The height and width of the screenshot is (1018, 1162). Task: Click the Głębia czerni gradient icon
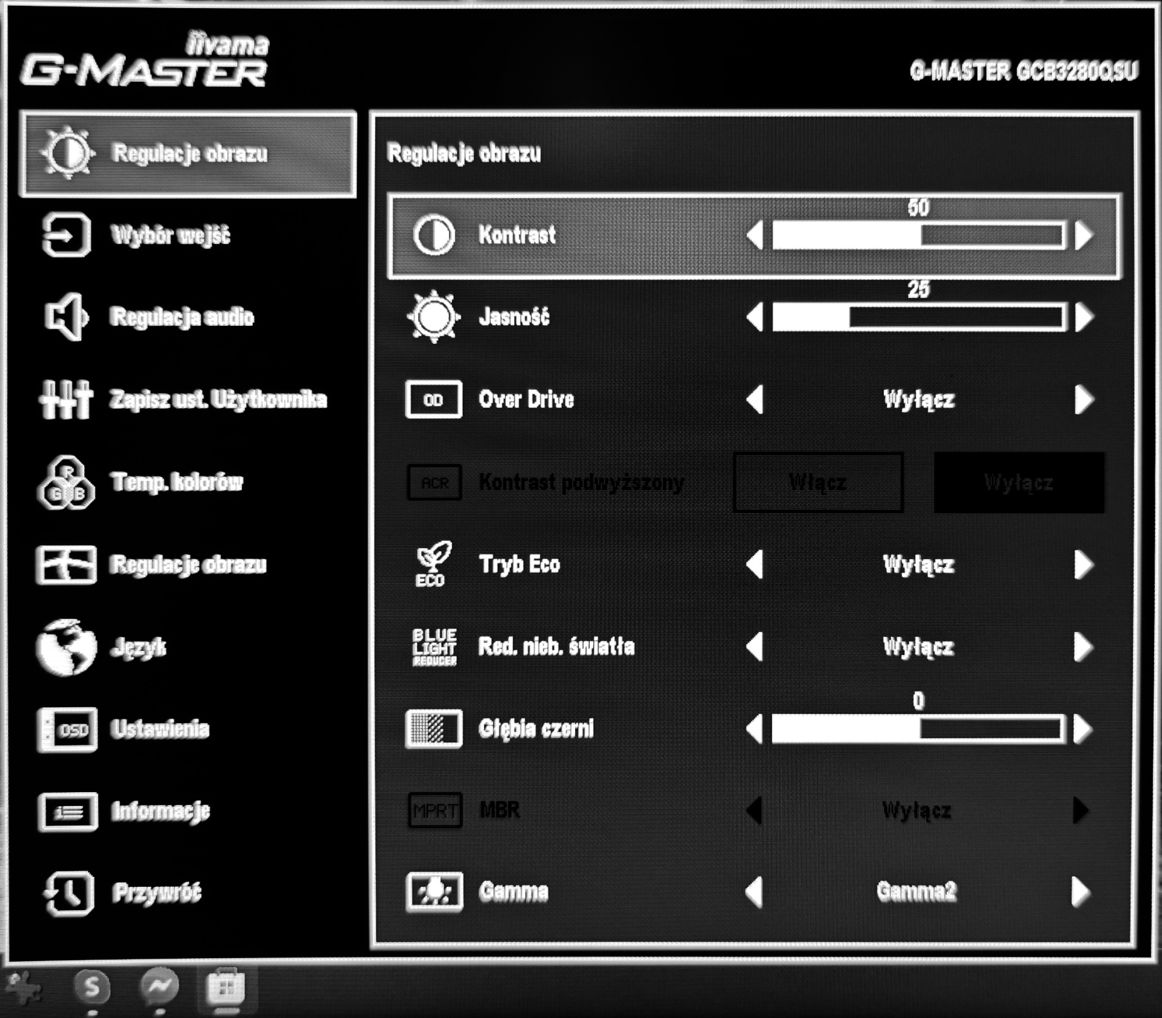433,729
